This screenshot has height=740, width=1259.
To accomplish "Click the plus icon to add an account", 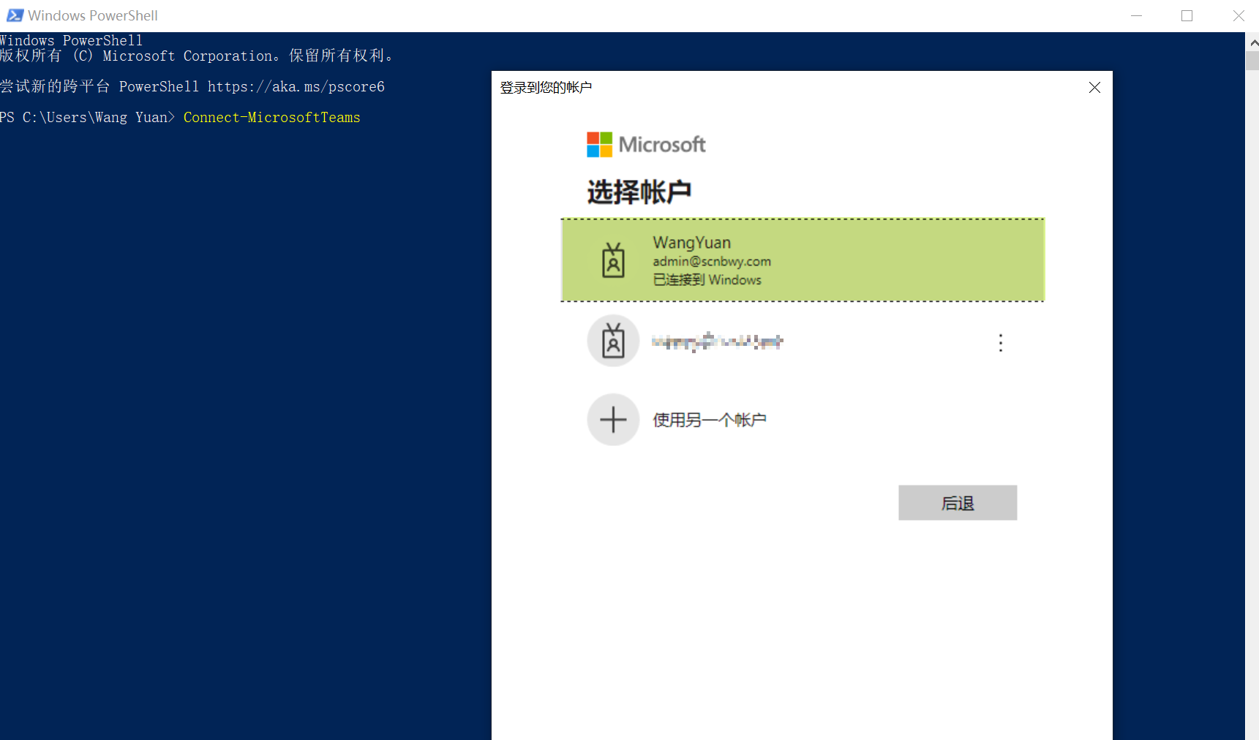I will [x=613, y=420].
